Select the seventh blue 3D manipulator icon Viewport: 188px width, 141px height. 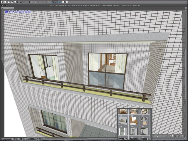click(26, 12)
